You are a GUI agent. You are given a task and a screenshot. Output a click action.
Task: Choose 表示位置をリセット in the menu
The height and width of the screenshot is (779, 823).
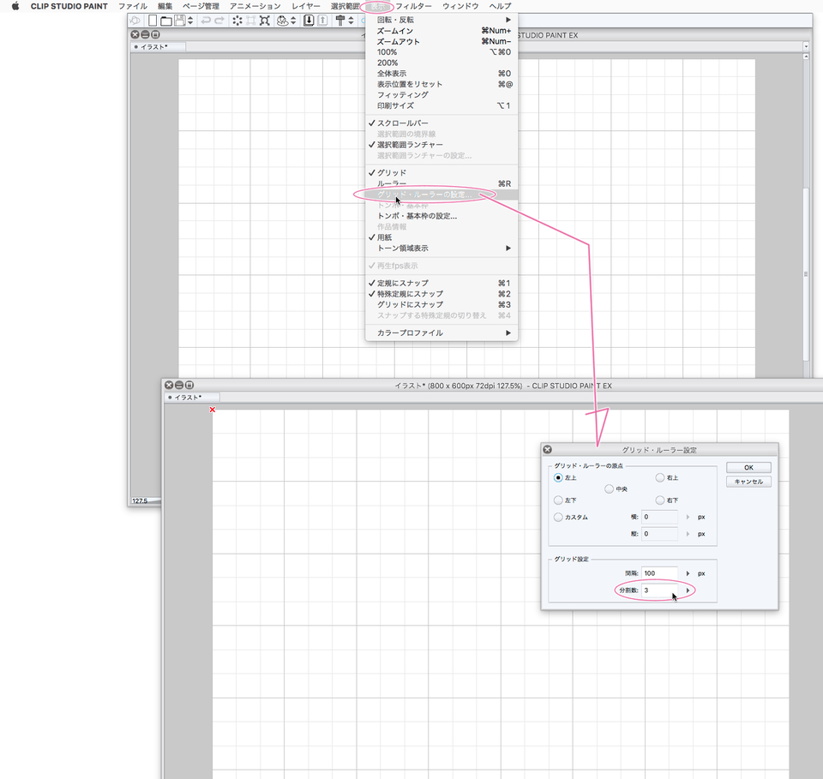(442, 85)
